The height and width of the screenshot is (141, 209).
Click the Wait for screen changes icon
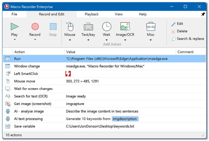click(x=8, y=89)
